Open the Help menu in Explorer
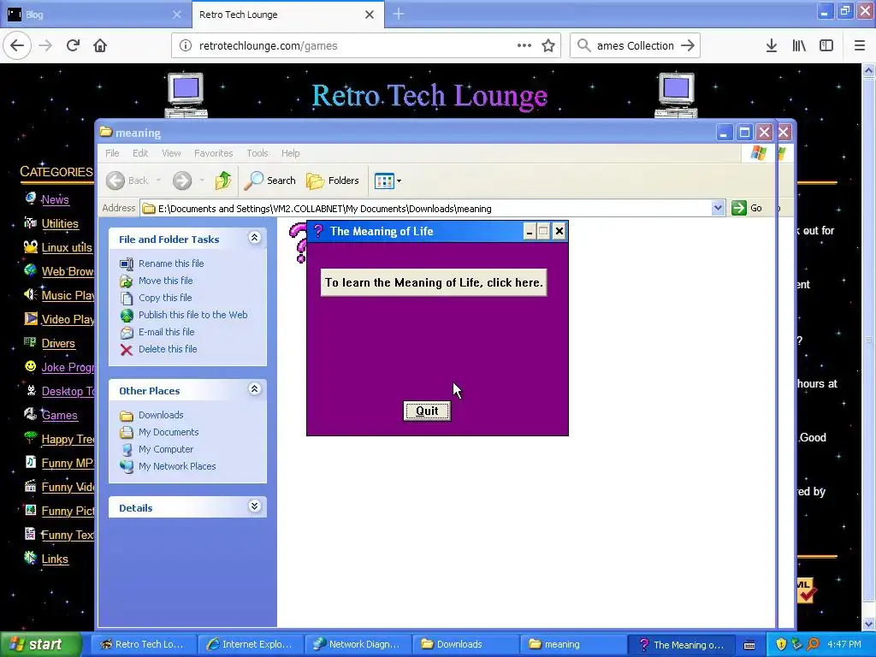Screen dimensions: 876x657 click(290, 153)
